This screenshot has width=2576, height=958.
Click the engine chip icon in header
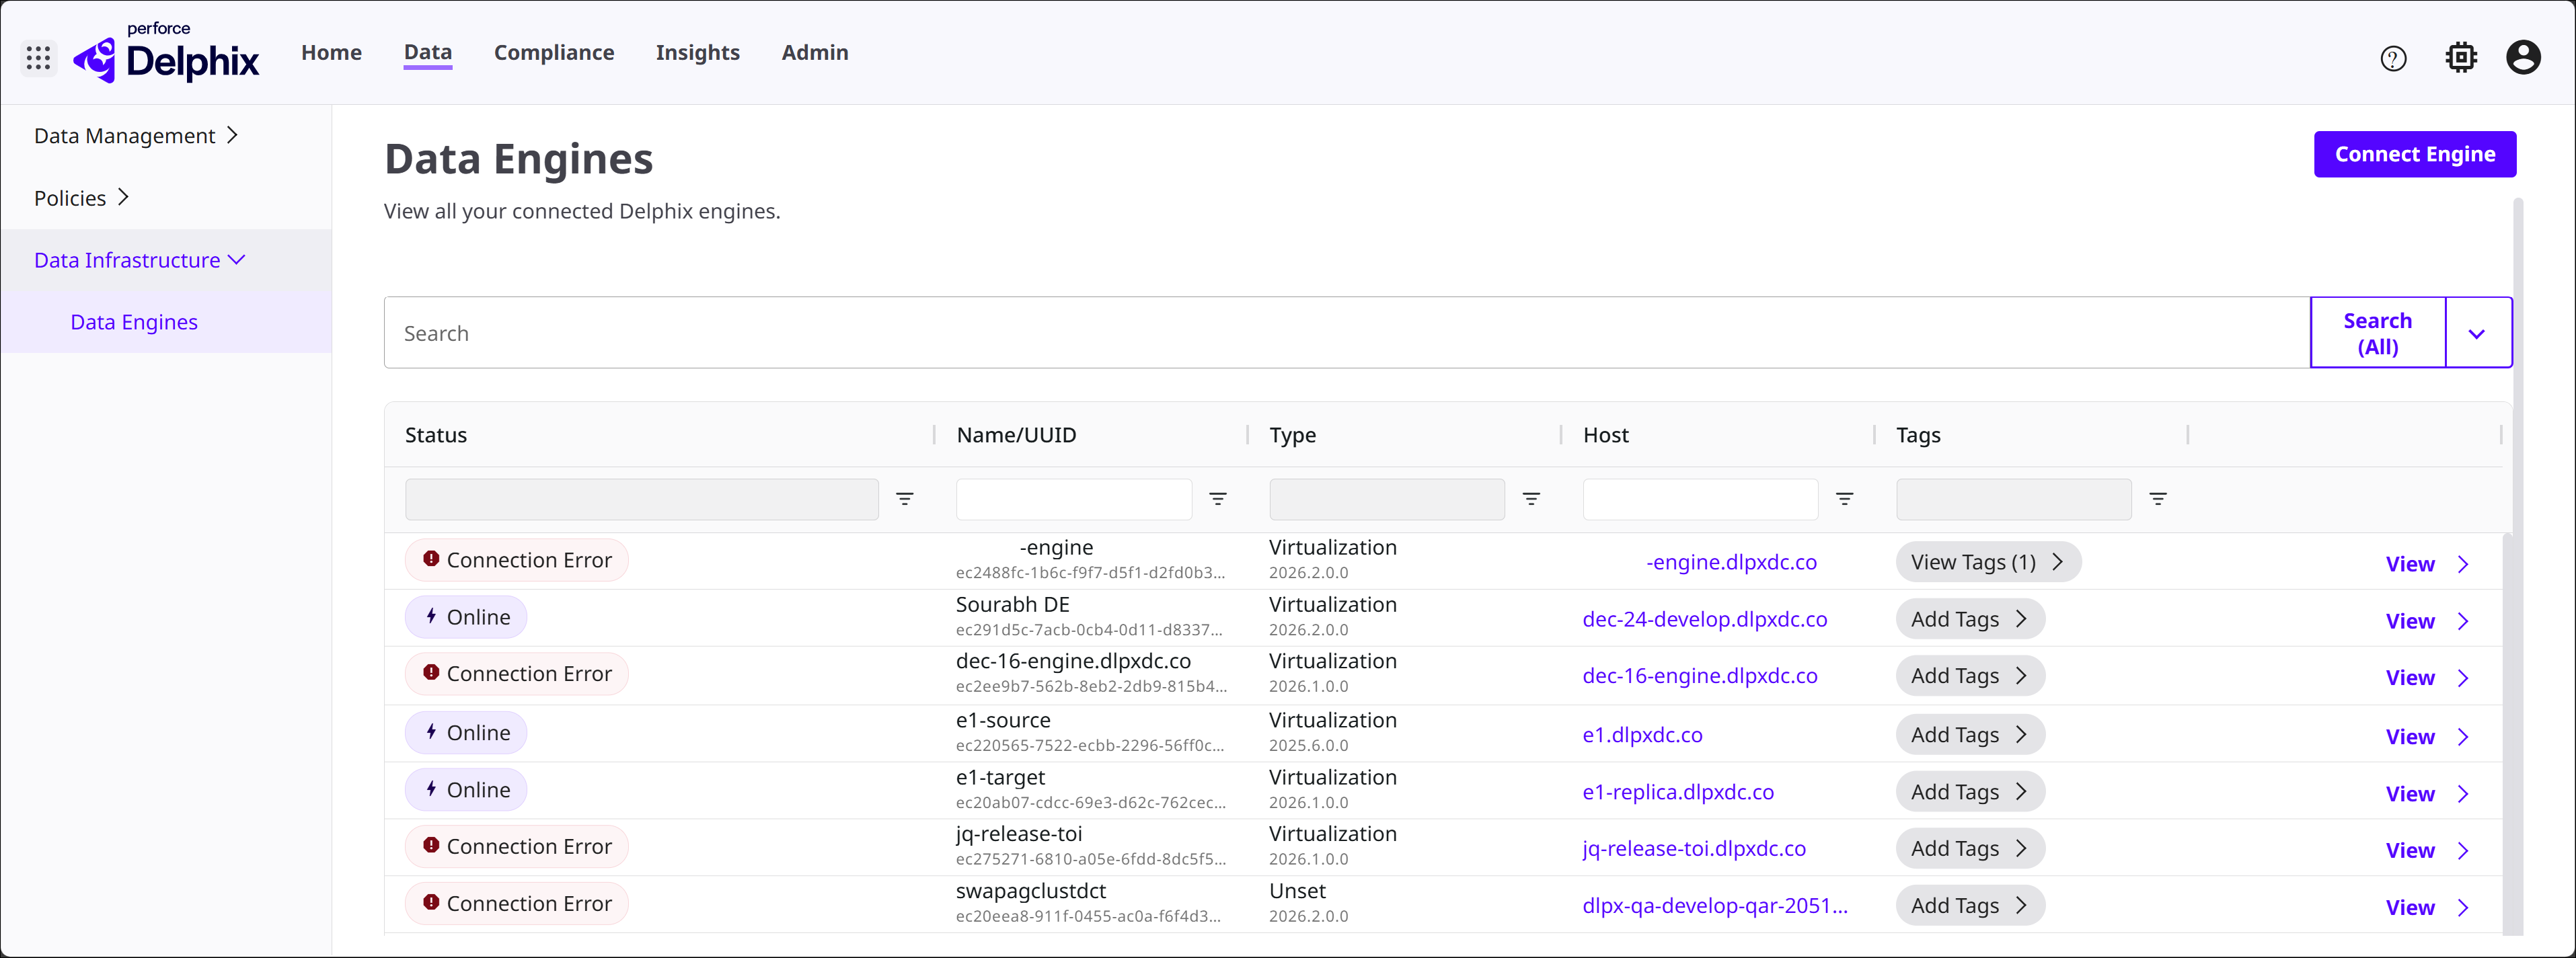pyautogui.click(x=2461, y=58)
